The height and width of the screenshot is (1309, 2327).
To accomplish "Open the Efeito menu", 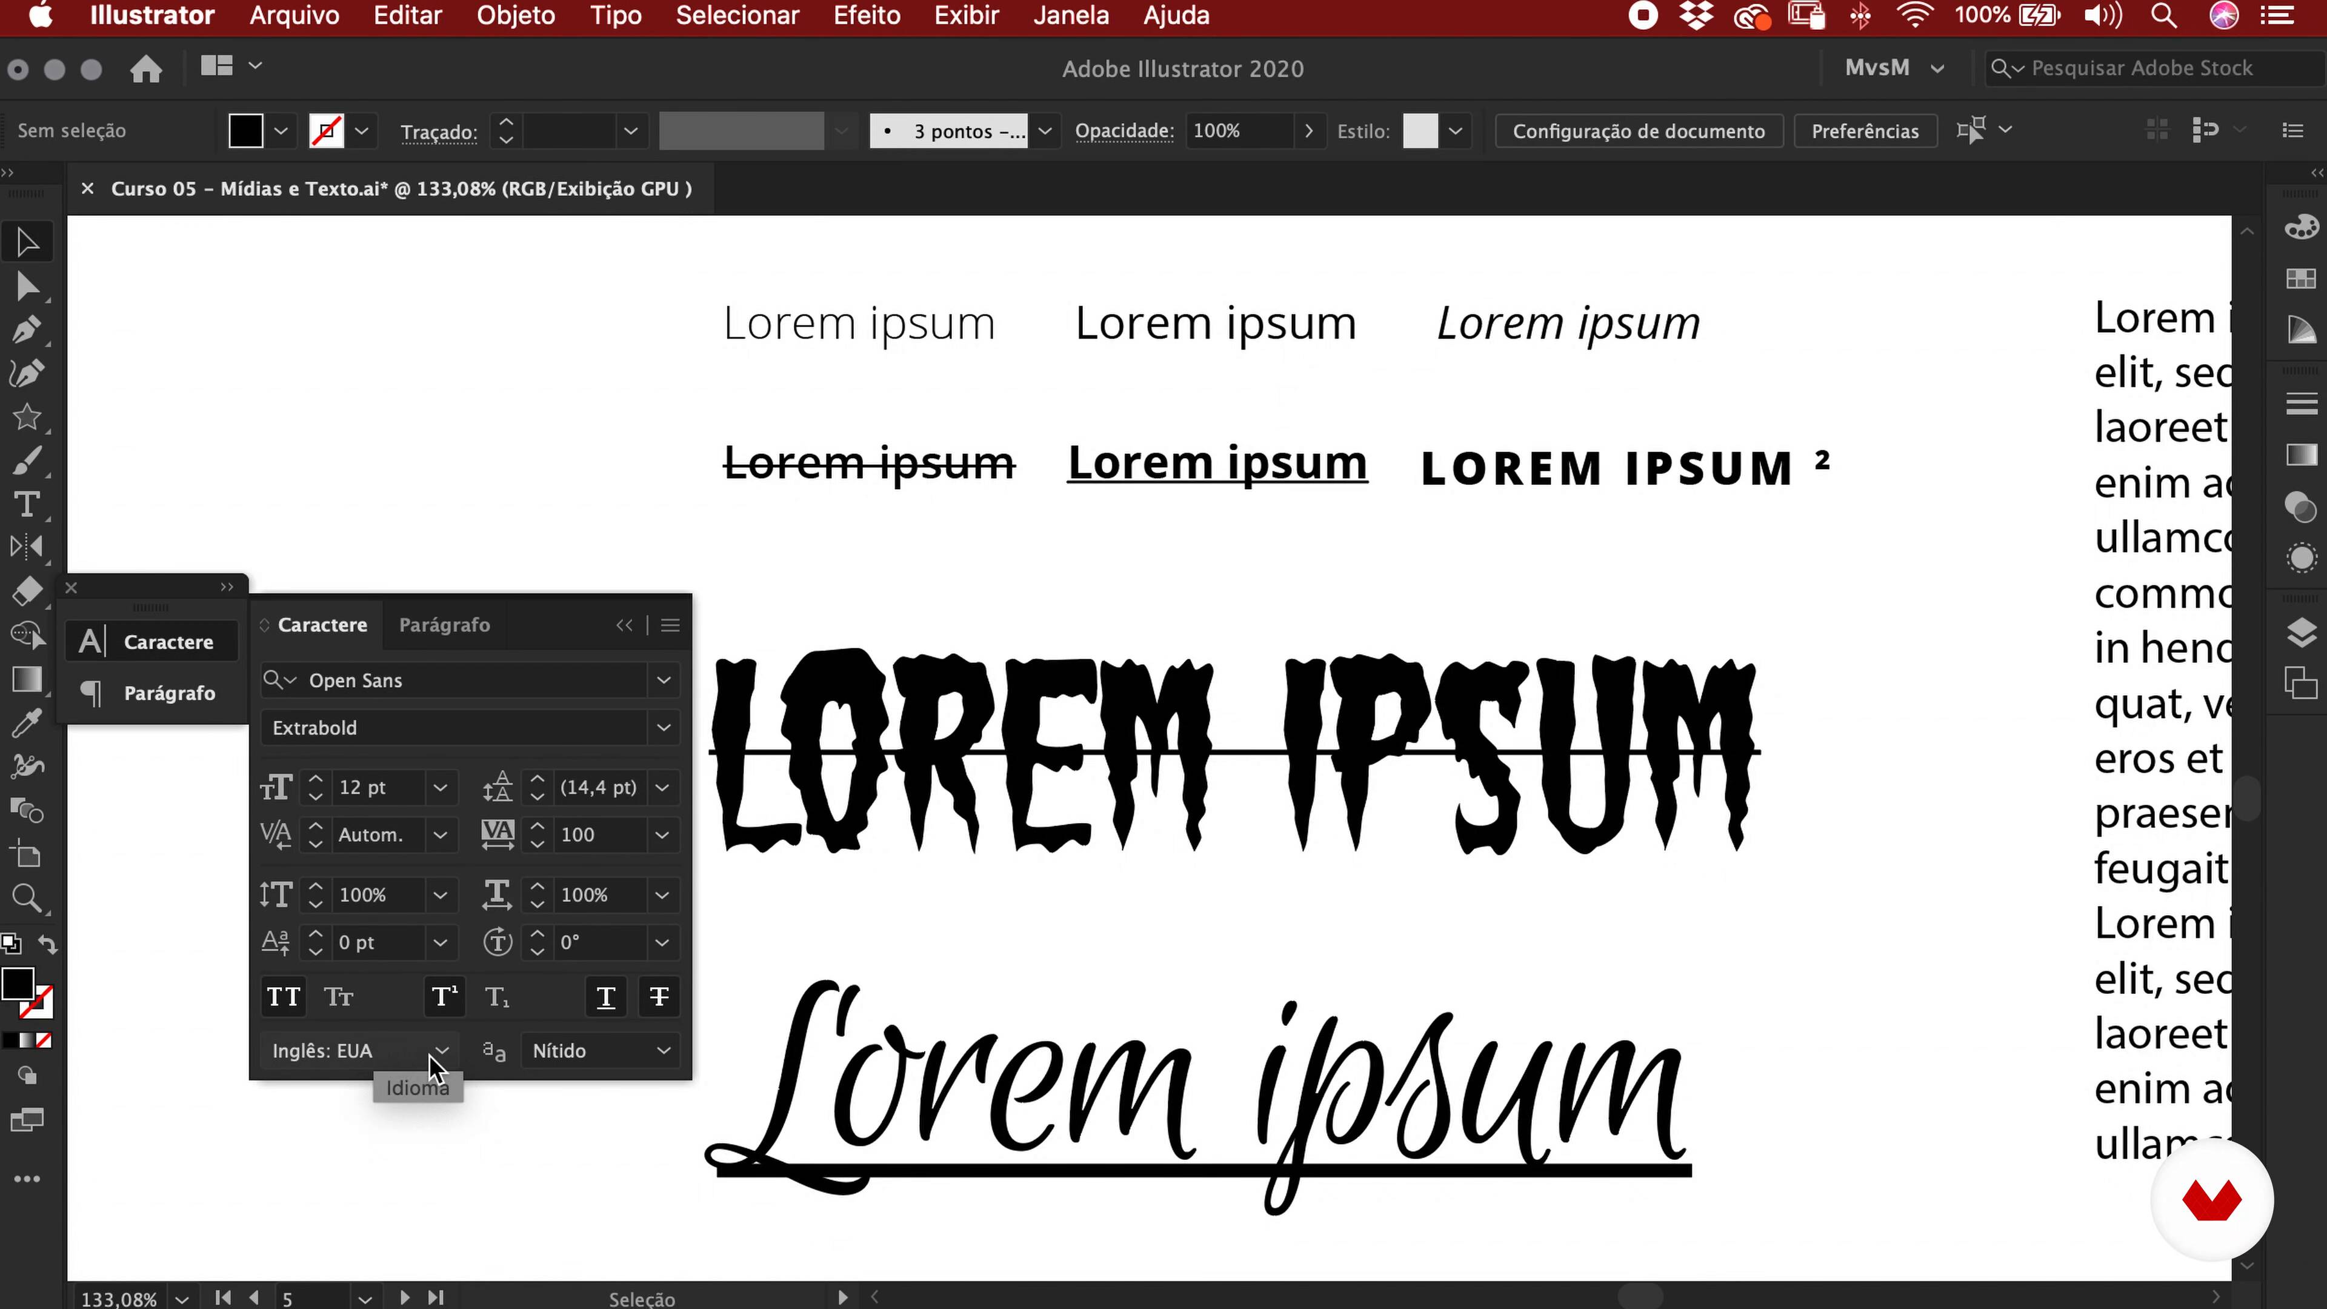I will 867,15.
